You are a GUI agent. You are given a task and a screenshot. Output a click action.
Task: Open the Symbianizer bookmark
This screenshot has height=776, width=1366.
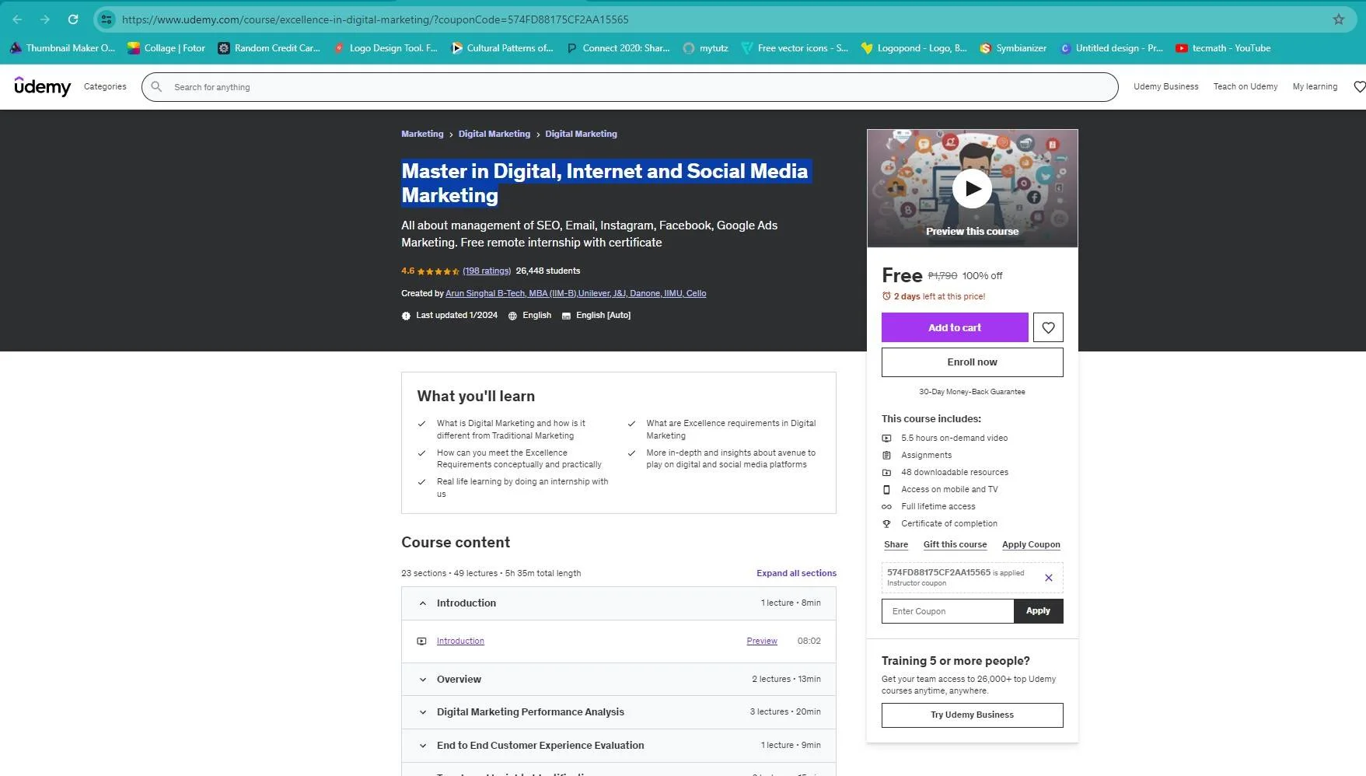point(1013,48)
